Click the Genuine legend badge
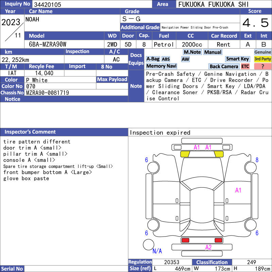Screen dimensions: 272x272 262,52
